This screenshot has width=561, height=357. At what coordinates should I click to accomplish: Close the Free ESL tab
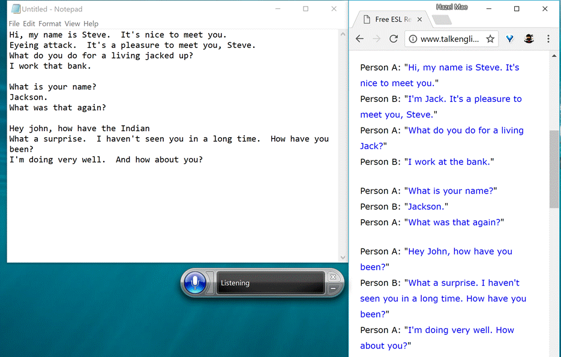420,19
